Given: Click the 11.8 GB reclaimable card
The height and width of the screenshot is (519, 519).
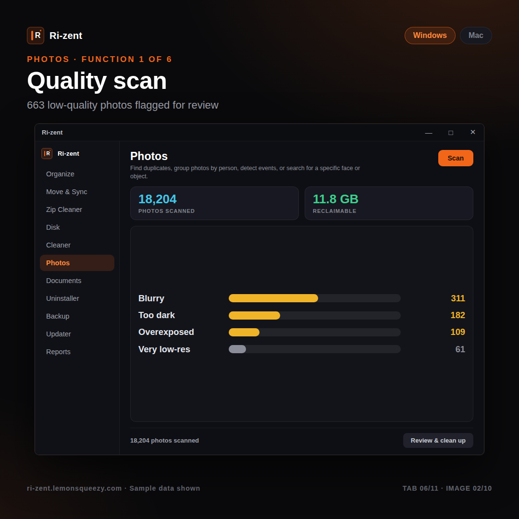Looking at the screenshot, I should click(389, 203).
